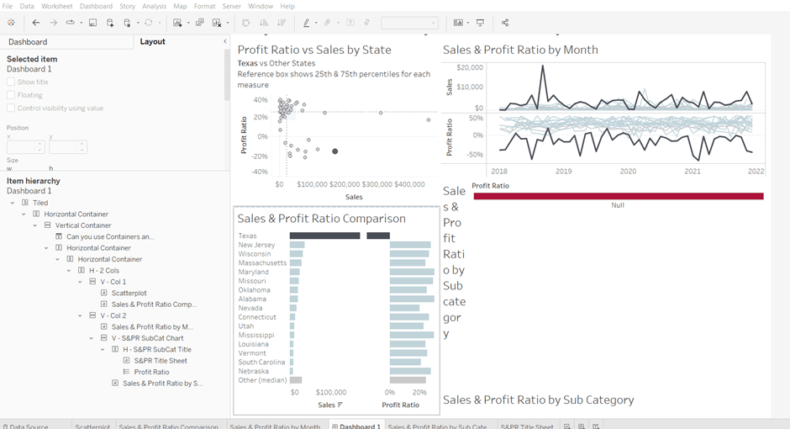
Task: Enable the Show title checkbox
Action: click(x=11, y=82)
